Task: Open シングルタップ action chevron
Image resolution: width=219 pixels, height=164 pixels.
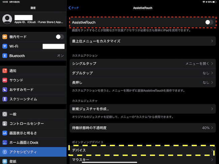Action: [212, 64]
